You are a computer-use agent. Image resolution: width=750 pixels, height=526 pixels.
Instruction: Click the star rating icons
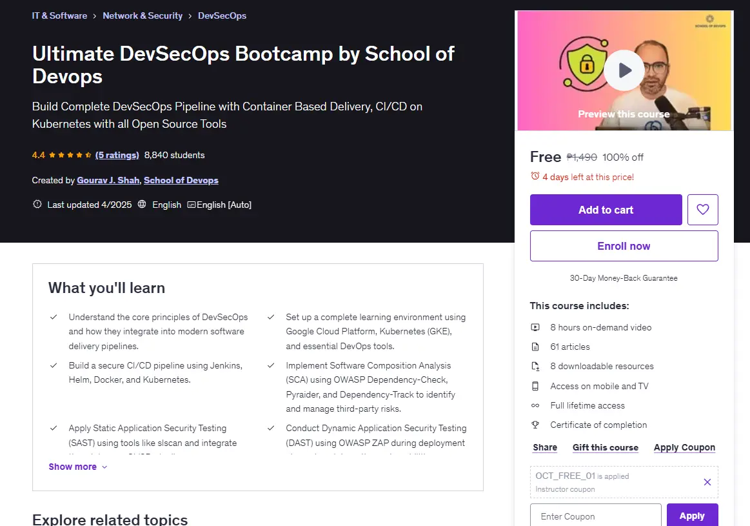pyautogui.click(x=70, y=155)
